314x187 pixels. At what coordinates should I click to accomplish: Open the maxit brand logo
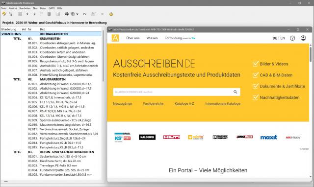pyautogui.click(x=269, y=137)
